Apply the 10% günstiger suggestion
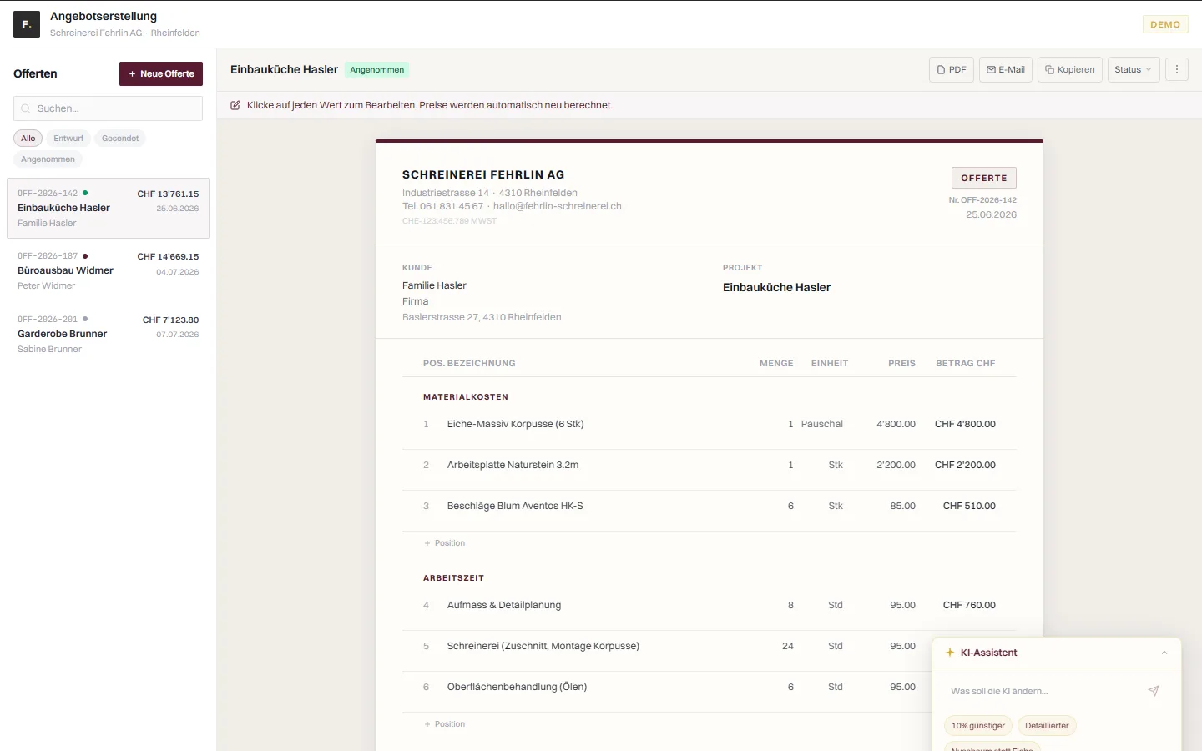The height and width of the screenshot is (751, 1202). (978, 726)
